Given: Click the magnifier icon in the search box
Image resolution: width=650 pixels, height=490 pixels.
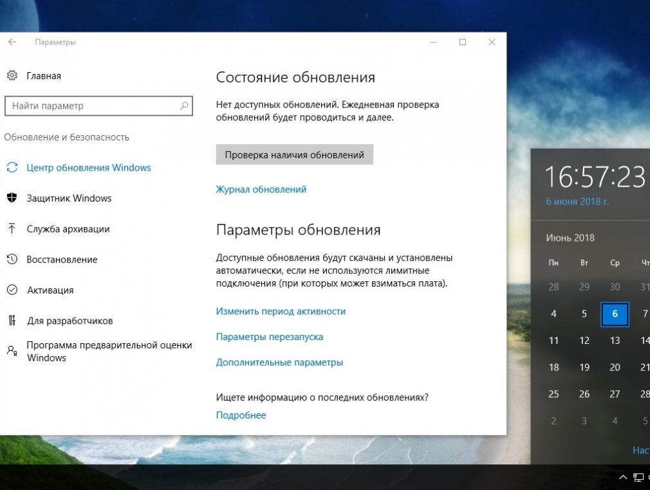Looking at the screenshot, I should click(x=184, y=106).
